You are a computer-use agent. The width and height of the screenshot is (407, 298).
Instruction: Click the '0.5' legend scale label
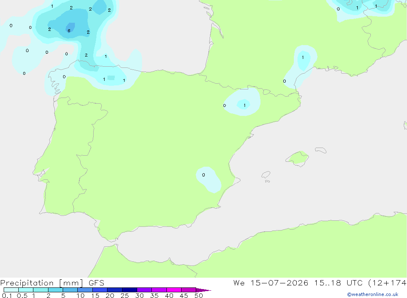click(22, 296)
